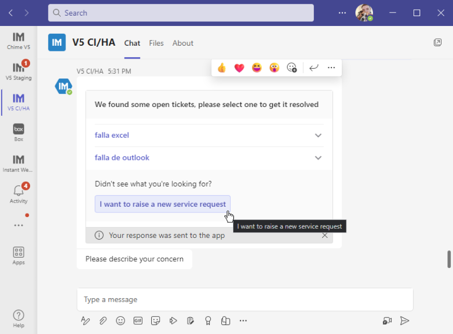
Task: Open the Chime V5 app in sidebar
Action: click(19, 41)
